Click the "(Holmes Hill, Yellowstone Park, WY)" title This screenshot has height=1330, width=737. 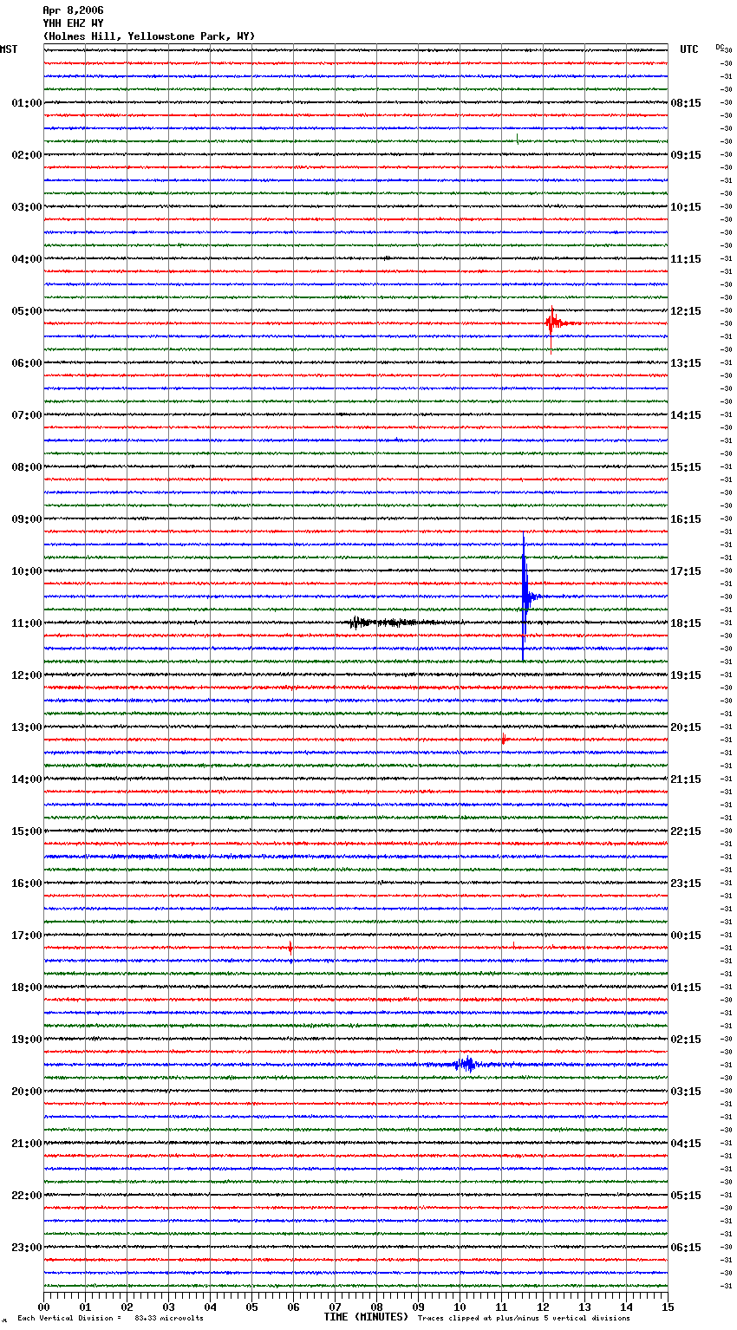[149, 36]
